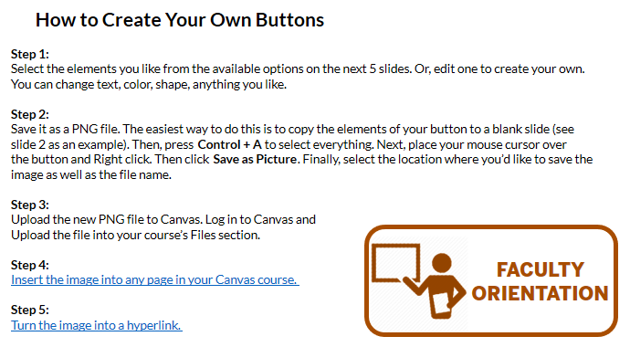
Task: Click the Step 4 heading
Action: (30, 265)
